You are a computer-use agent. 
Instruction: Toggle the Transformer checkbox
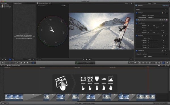137,23
